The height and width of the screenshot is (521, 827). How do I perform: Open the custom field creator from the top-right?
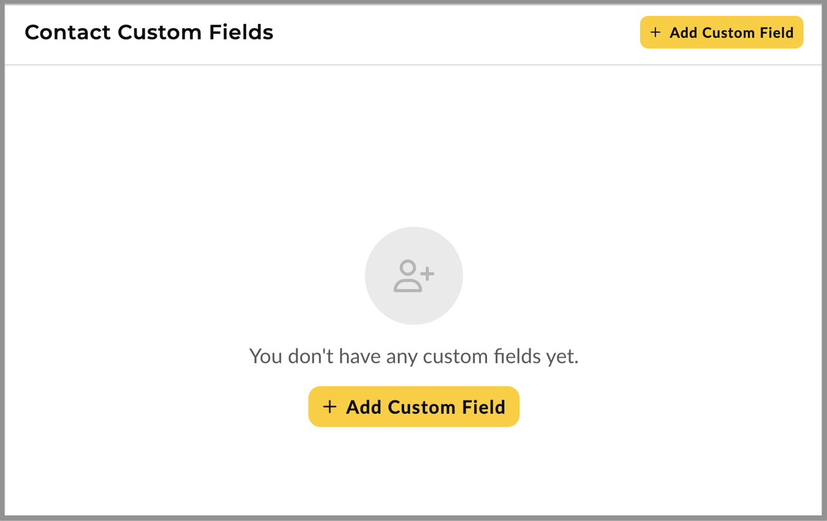(x=721, y=32)
